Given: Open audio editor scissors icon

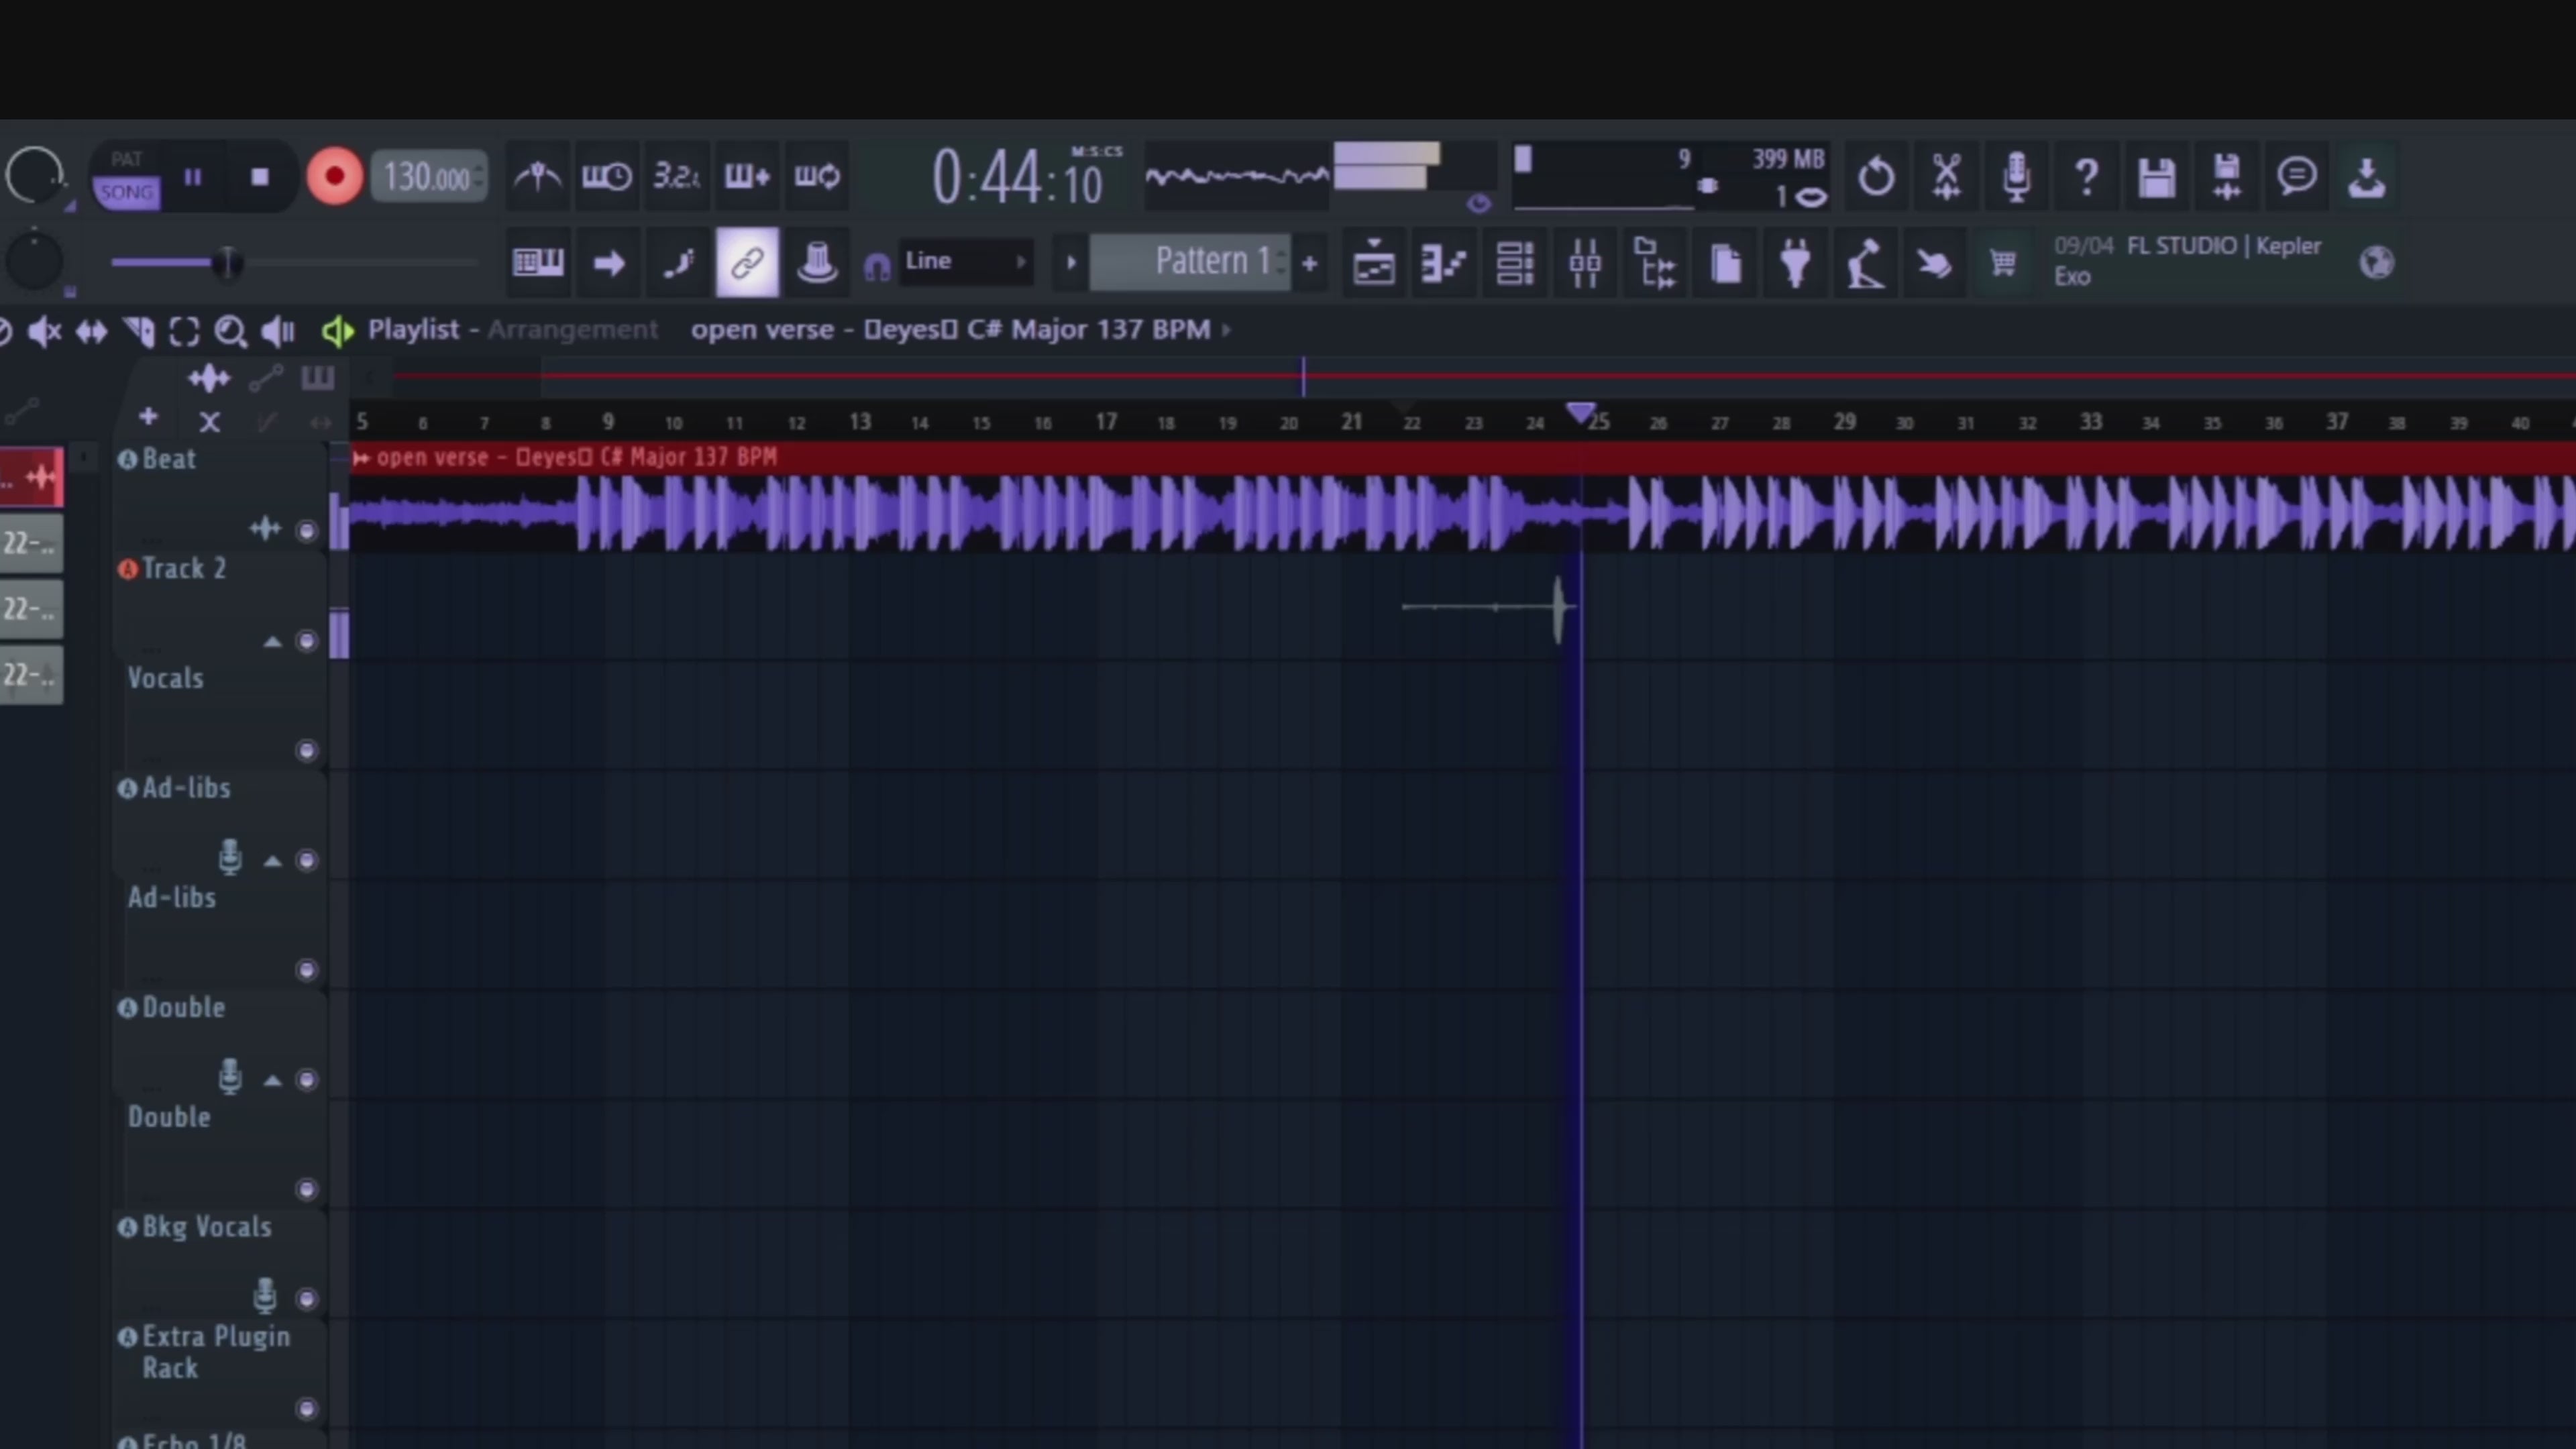Looking at the screenshot, I should coord(1946,177).
